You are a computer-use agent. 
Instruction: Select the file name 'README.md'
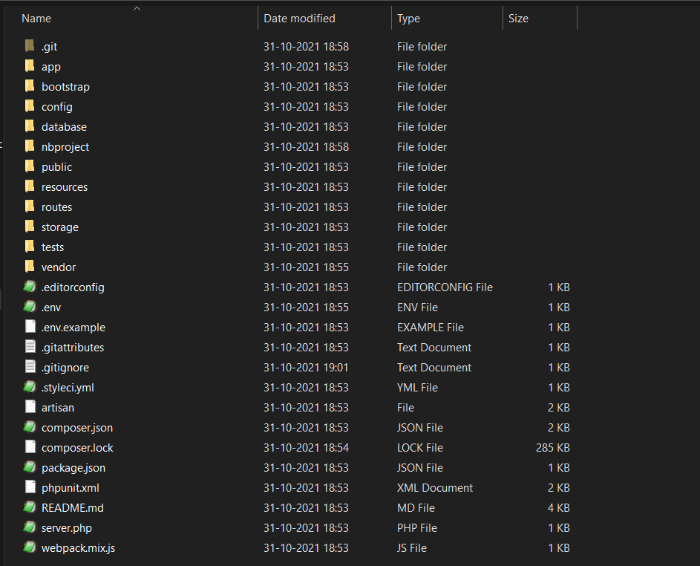72,508
